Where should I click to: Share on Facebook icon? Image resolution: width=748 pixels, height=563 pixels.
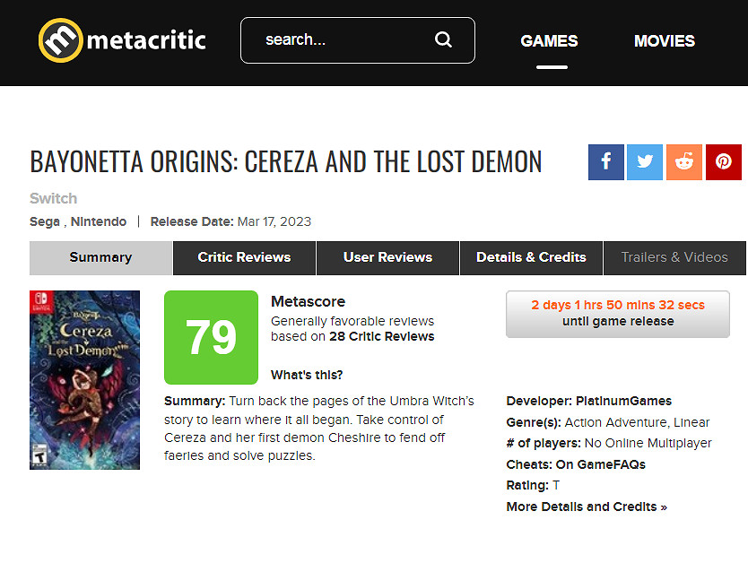click(606, 162)
